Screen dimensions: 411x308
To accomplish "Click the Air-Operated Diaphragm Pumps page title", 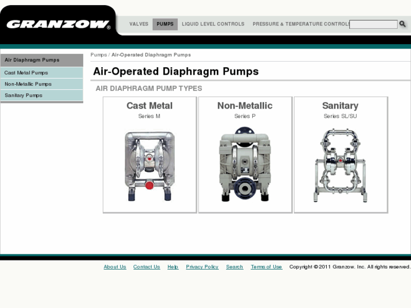I will [176, 71].
